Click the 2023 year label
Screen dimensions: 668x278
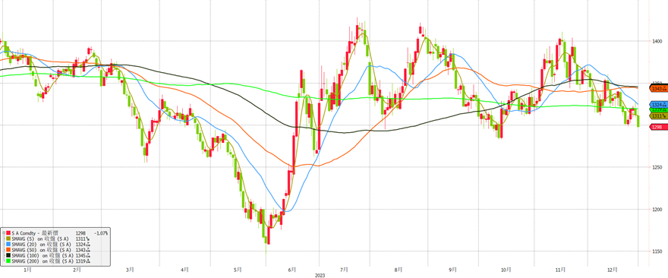point(319,276)
